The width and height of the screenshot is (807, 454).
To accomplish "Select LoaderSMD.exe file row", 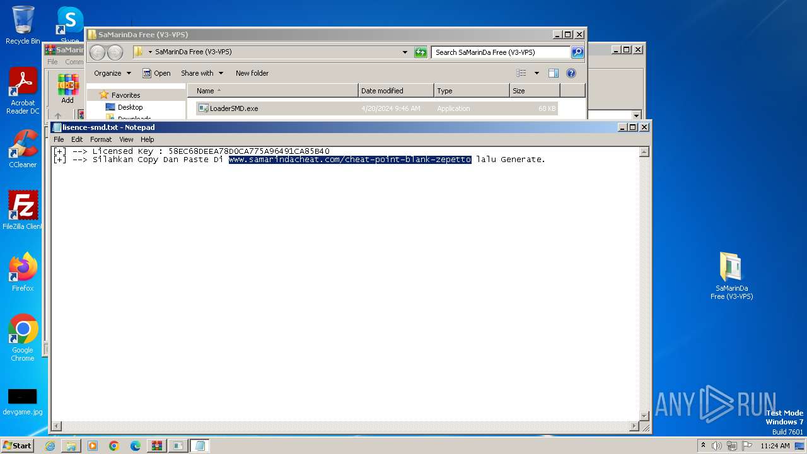I will (x=376, y=108).
